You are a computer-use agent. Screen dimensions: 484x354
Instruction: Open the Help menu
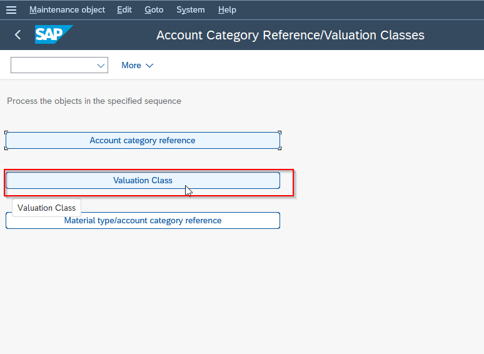click(227, 10)
